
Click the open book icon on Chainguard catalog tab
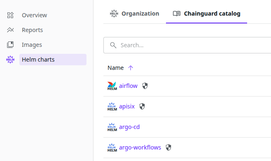177,14
